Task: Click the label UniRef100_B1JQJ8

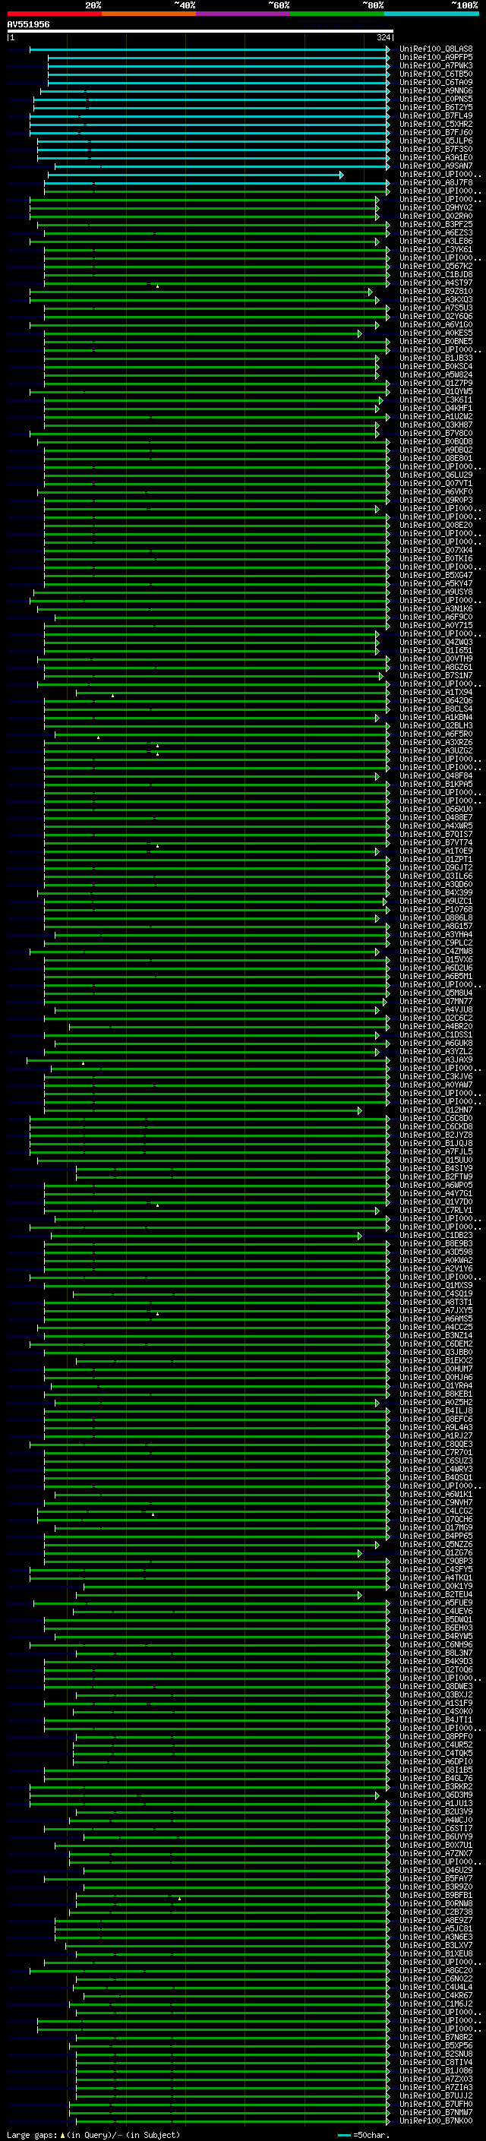Action: [436, 1143]
